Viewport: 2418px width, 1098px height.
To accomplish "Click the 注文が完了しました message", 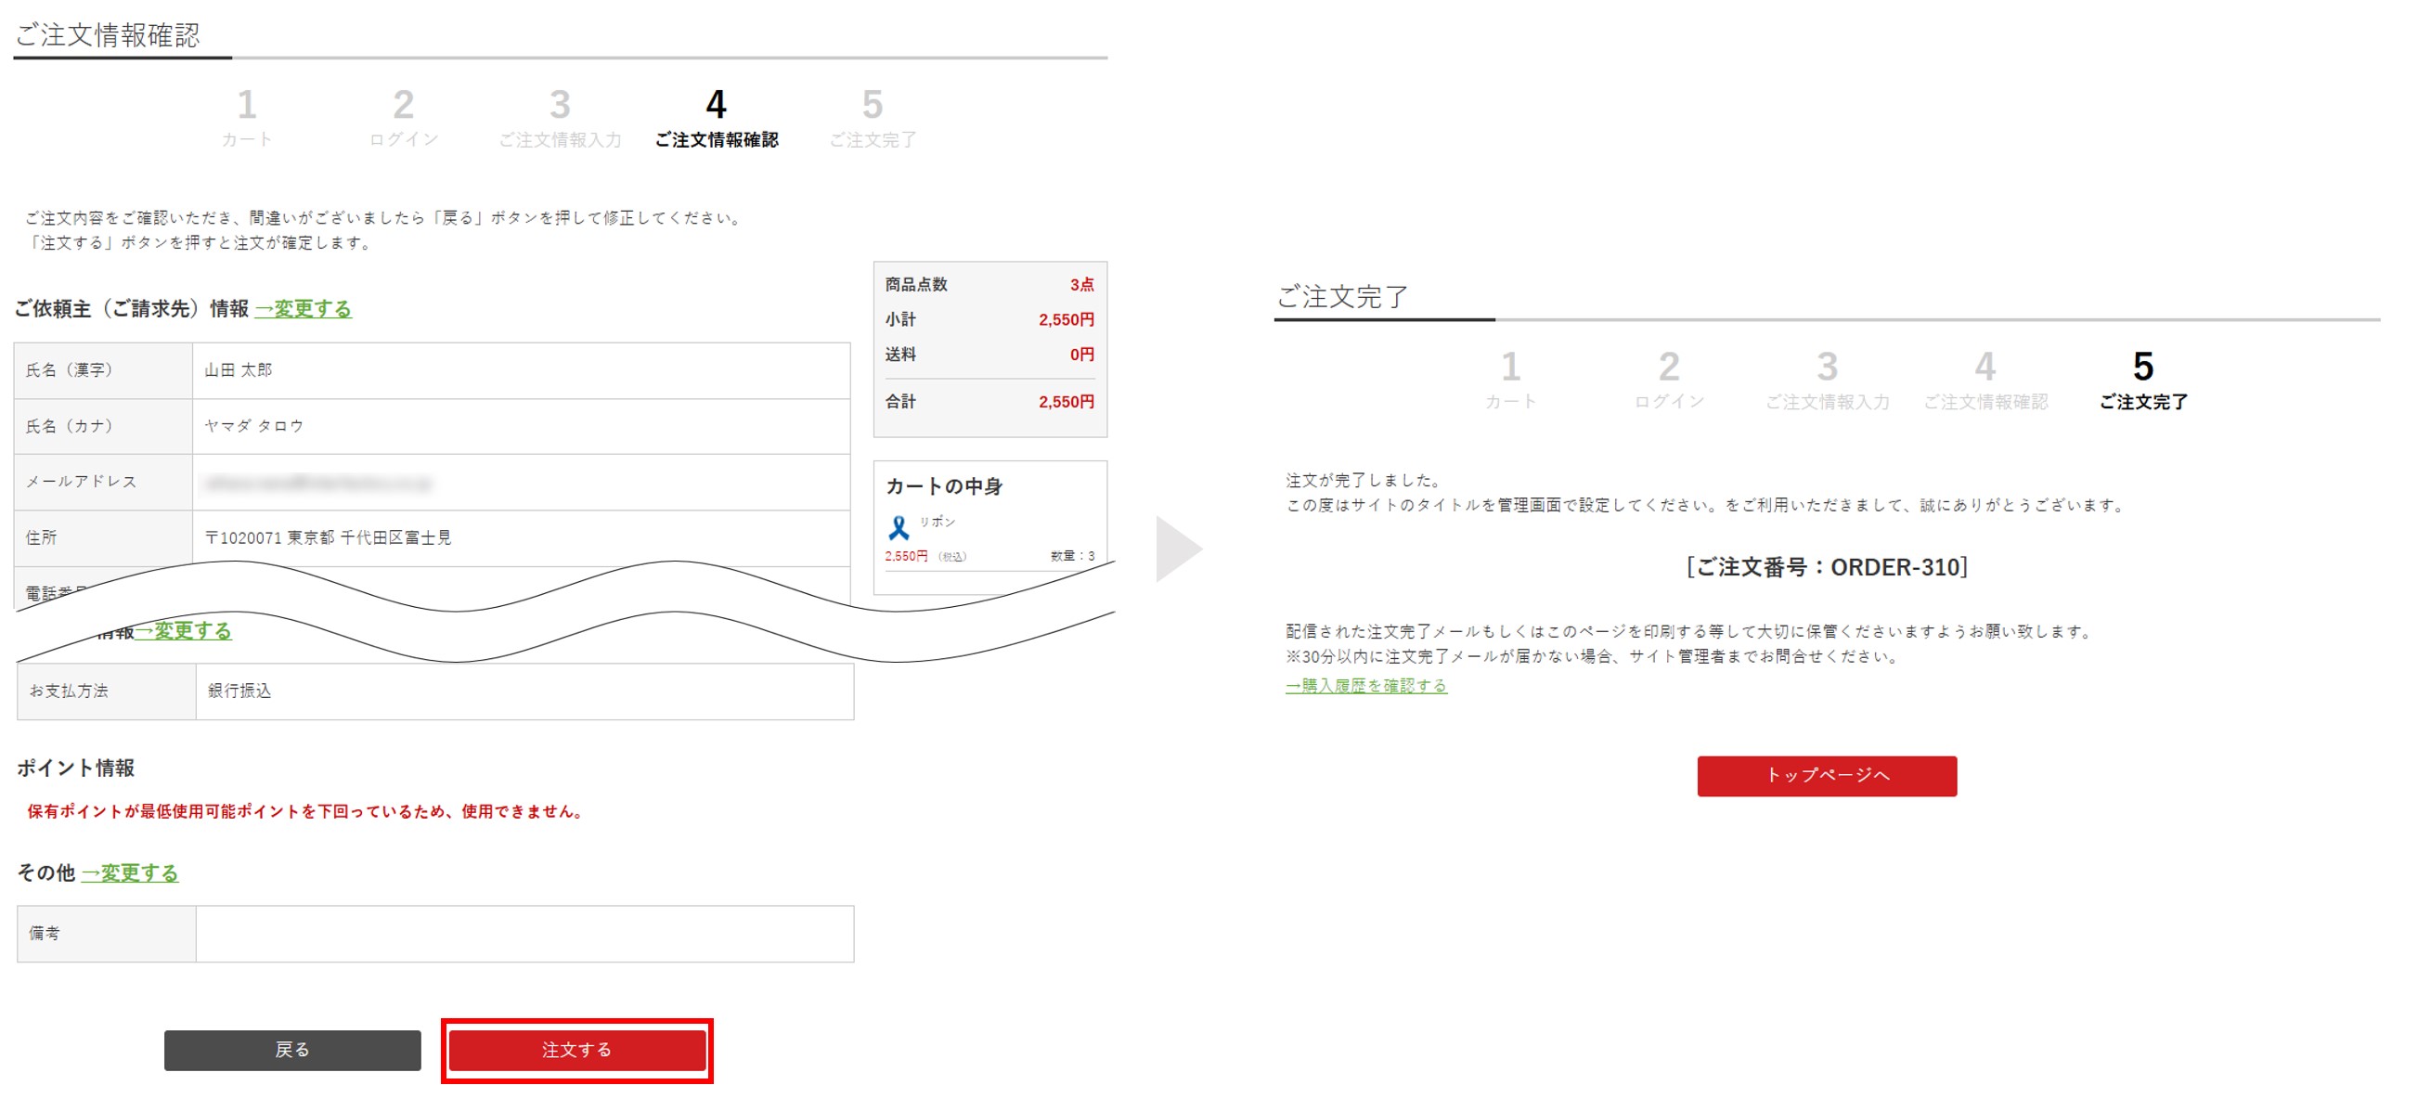I will coord(1364,480).
